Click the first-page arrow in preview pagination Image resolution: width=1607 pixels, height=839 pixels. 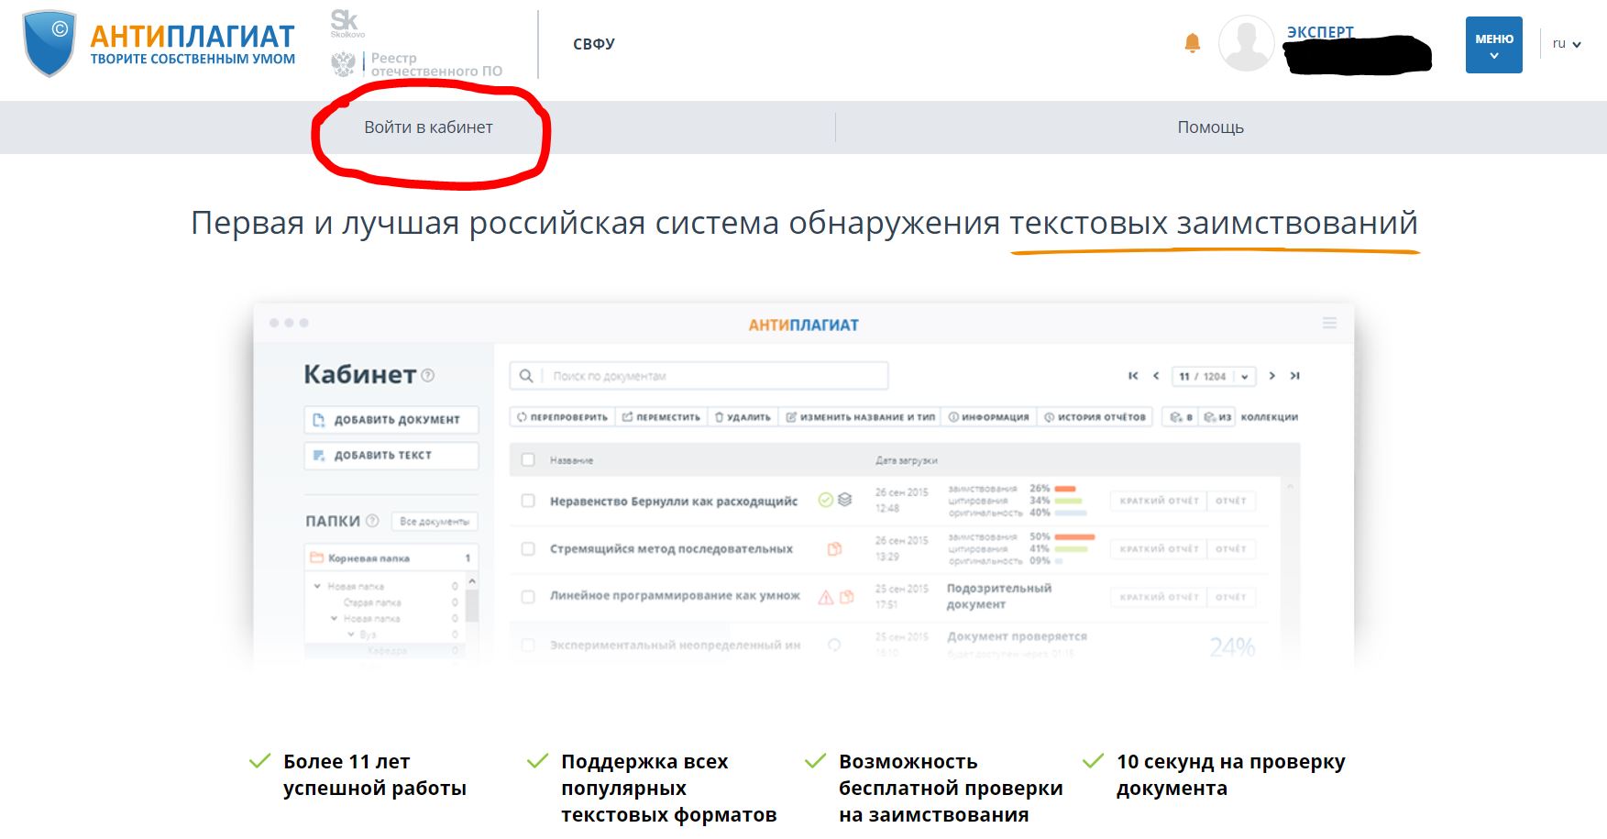pos(1133,376)
